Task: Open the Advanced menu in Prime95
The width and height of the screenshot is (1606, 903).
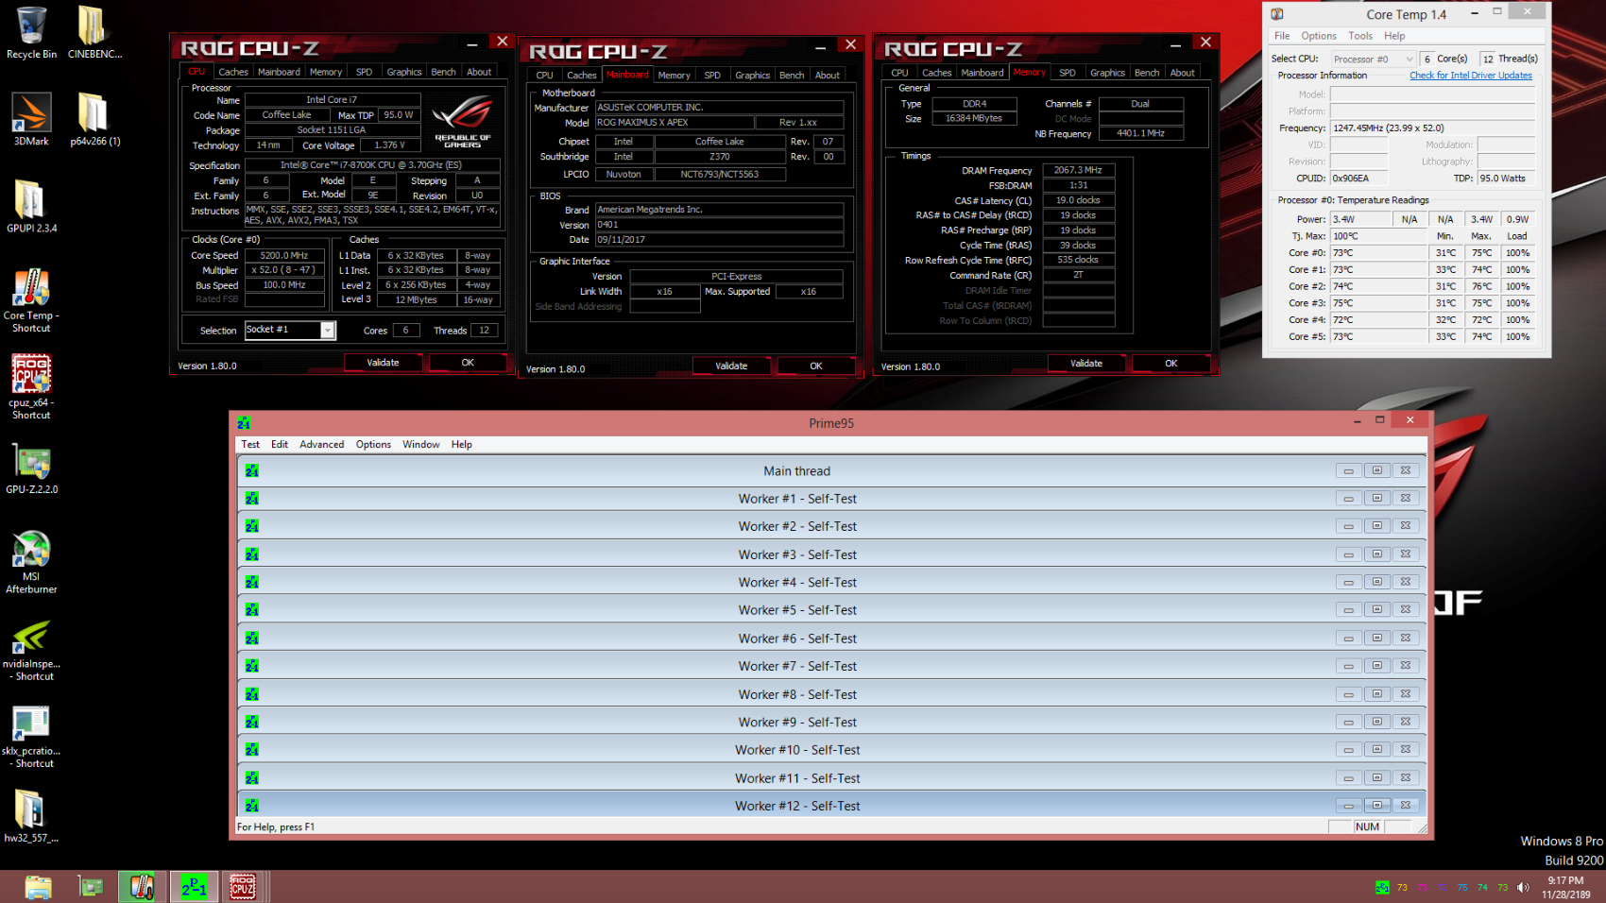Action: coord(321,445)
